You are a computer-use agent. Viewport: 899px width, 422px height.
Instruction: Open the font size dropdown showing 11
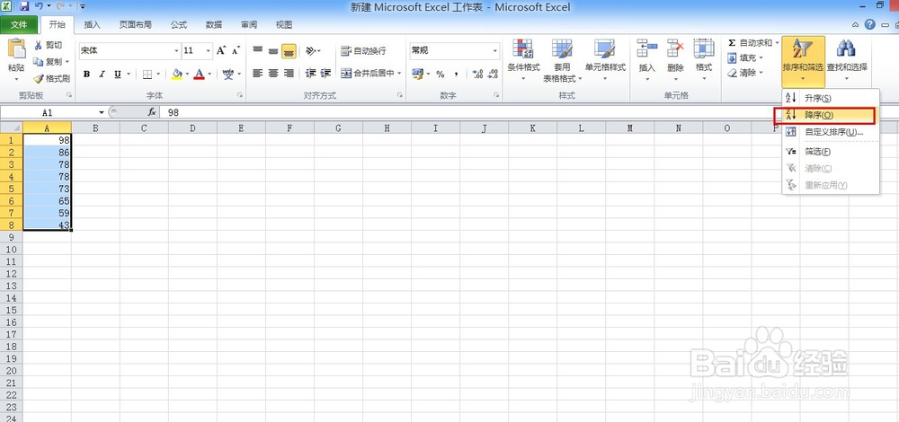(x=209, y=51)
